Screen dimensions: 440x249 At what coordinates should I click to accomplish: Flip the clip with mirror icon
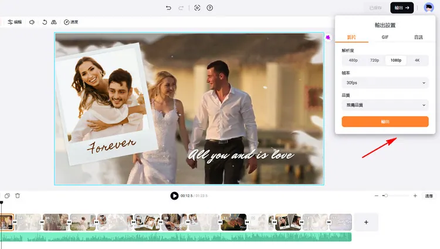pyautogui.click(x=53, y=22)
